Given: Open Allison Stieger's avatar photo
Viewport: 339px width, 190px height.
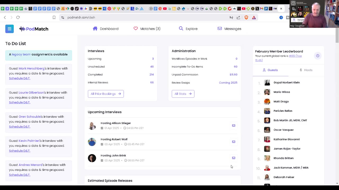Looking at the screenshot, I should point(92,126).
